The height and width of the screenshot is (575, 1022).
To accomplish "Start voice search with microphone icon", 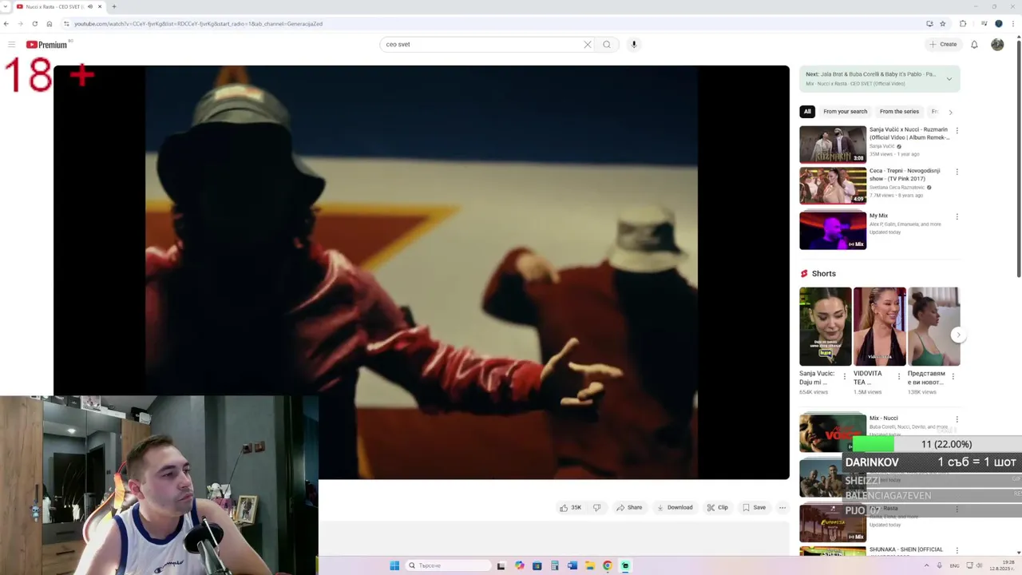I will (x=634, y=45).
